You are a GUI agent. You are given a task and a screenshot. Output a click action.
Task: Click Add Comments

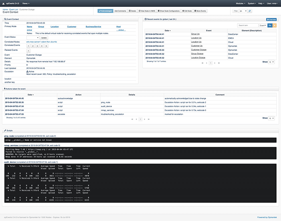tap(120, 11)
